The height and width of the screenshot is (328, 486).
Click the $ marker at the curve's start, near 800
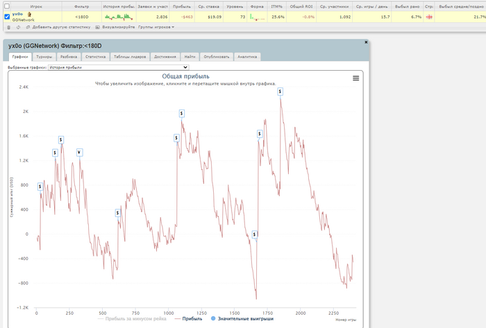[40, 187]
